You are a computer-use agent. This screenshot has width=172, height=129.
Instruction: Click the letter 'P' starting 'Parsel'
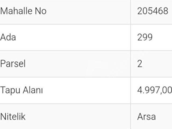pyautogui.click(x=3, y=64)
